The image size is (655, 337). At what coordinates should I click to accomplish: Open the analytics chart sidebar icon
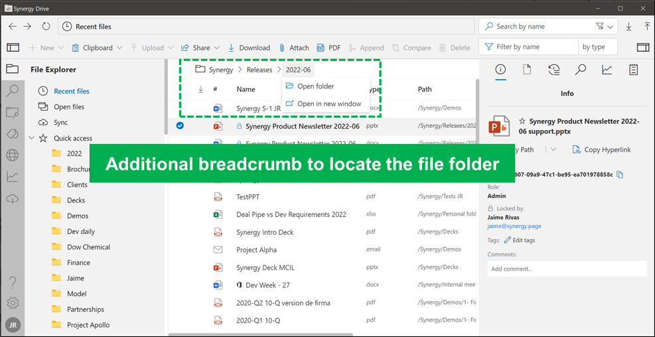pos(13,177)
